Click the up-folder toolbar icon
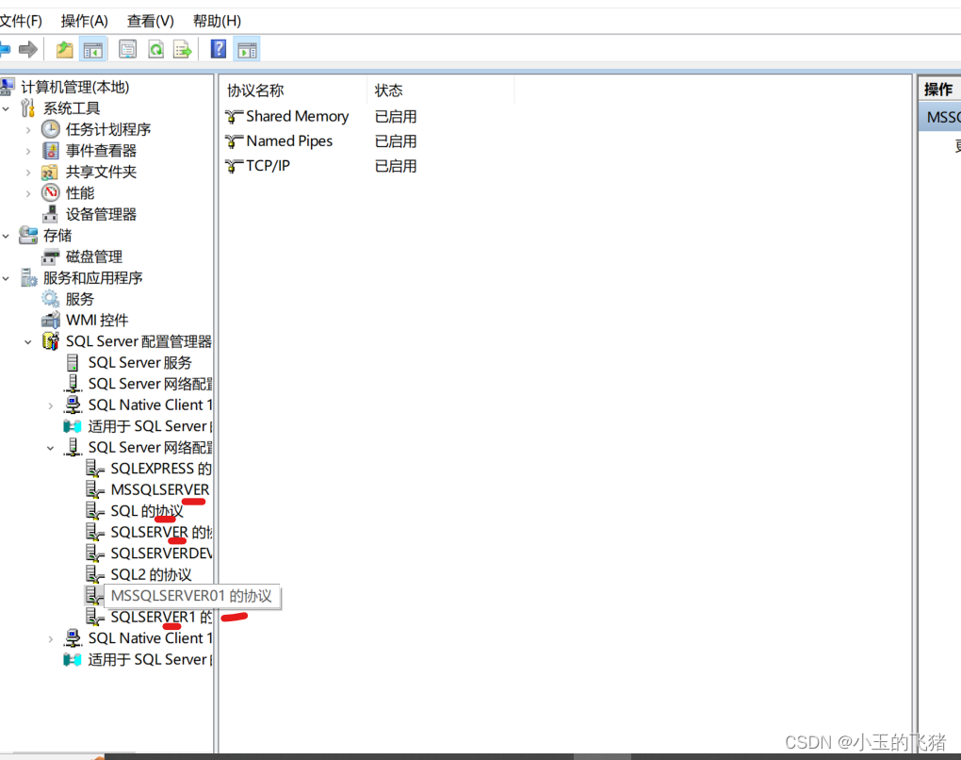961x760 pixels. coord(64,48)
